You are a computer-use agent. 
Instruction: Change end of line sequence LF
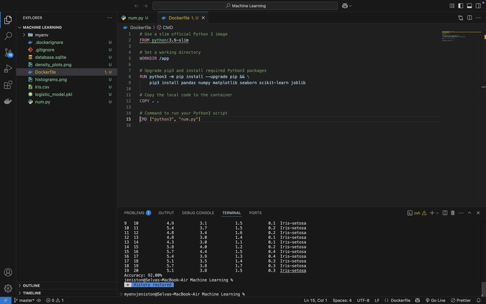(x=377, y=300)
